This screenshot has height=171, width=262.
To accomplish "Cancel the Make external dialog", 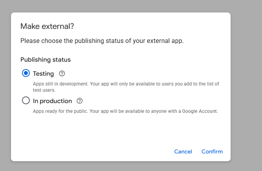I will point(183,151).
